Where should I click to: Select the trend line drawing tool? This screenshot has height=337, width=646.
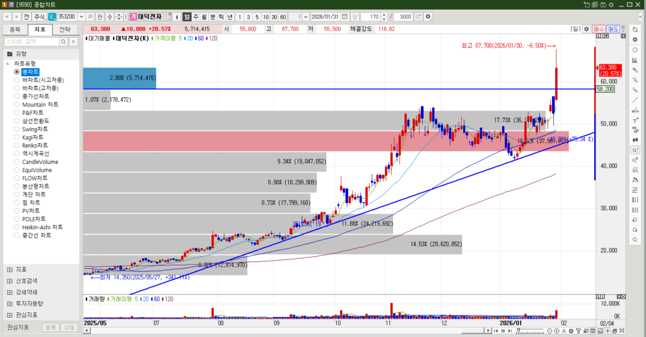[x=635, y=100]
